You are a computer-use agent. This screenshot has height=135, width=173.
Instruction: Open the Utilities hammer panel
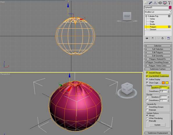pyautogui.click(x=169, y=3)
